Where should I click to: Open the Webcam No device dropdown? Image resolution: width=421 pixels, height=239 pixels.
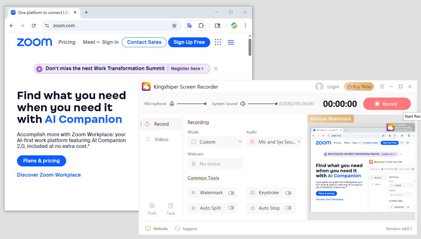(x=215, y=164)
